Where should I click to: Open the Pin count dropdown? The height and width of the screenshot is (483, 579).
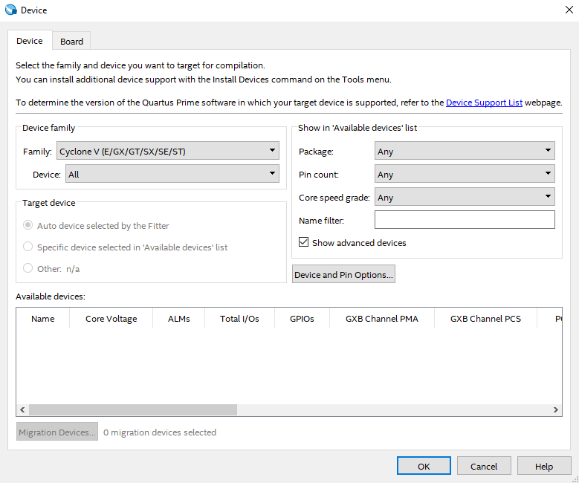point(465,175)
